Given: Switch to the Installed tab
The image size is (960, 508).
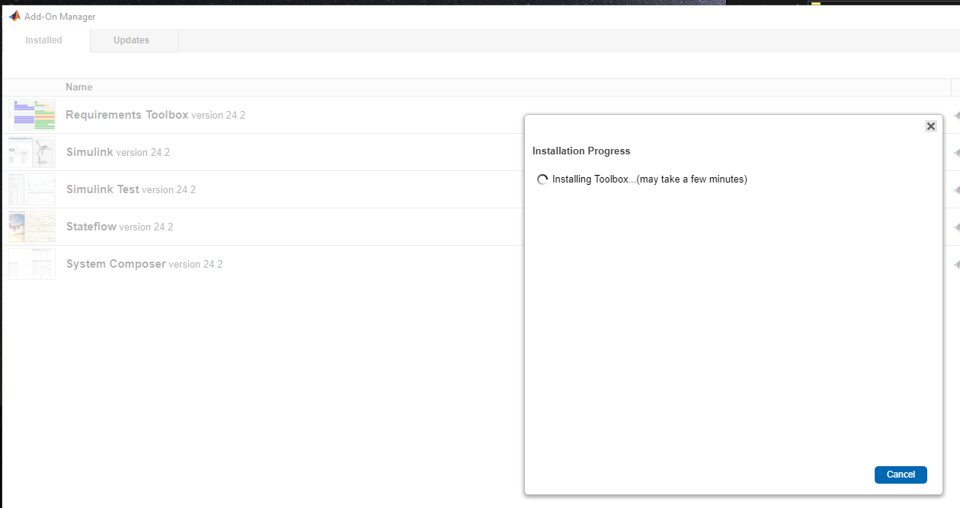Looking at the screenshot, I should [44, 40].
